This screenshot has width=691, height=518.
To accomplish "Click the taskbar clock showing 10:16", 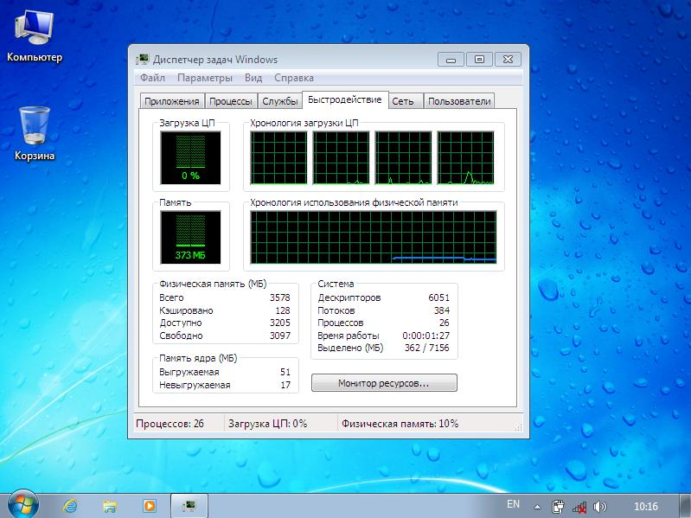I will (646, 505).
